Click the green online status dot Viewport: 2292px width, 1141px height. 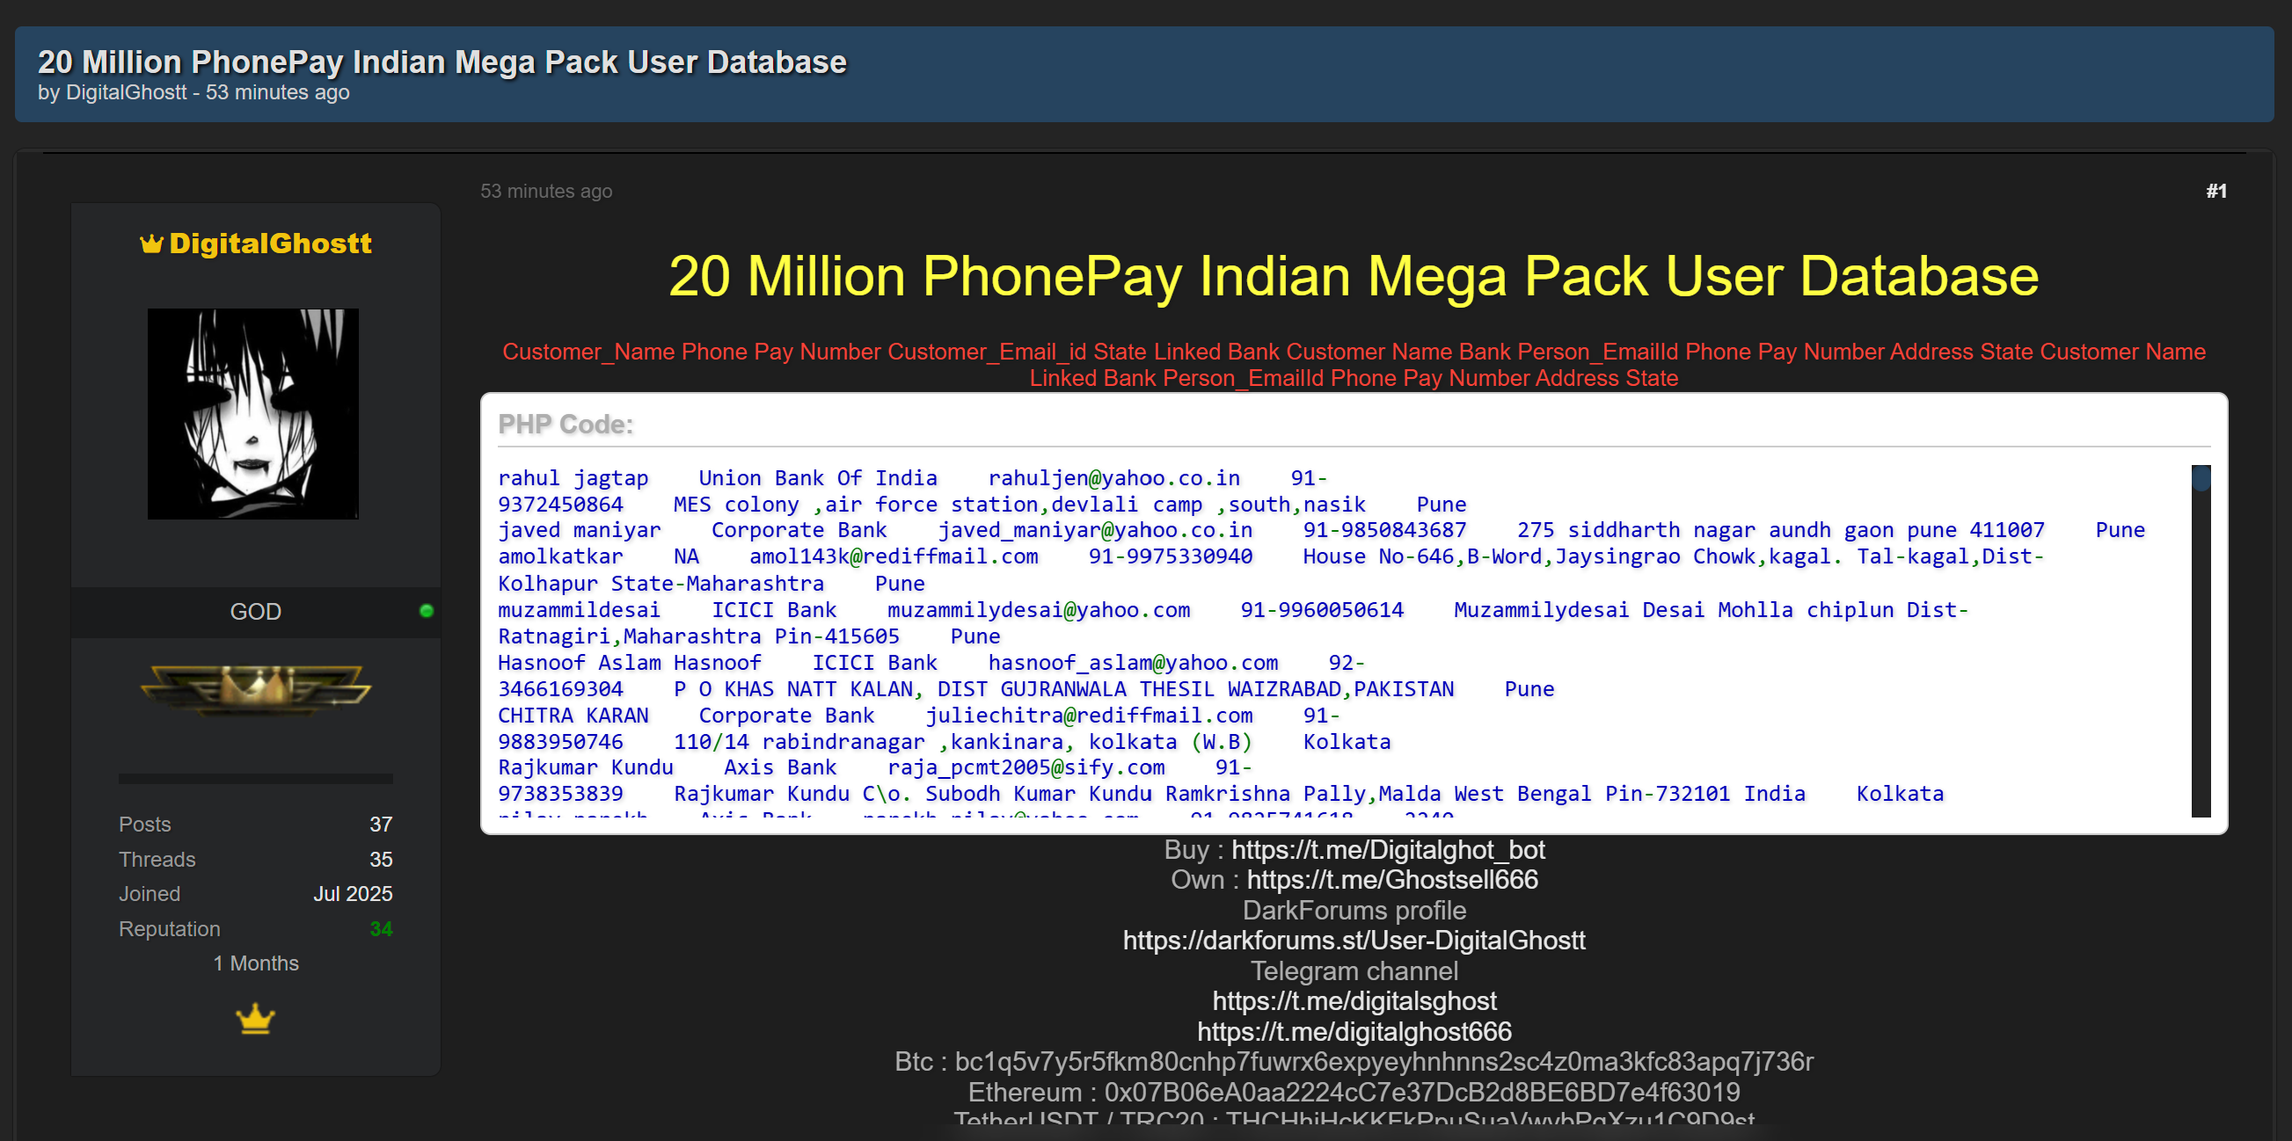tap(427, 611)
